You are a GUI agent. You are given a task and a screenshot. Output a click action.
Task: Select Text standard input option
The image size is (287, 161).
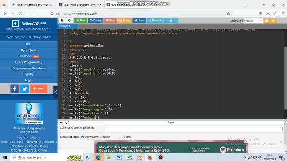[123, 137]
